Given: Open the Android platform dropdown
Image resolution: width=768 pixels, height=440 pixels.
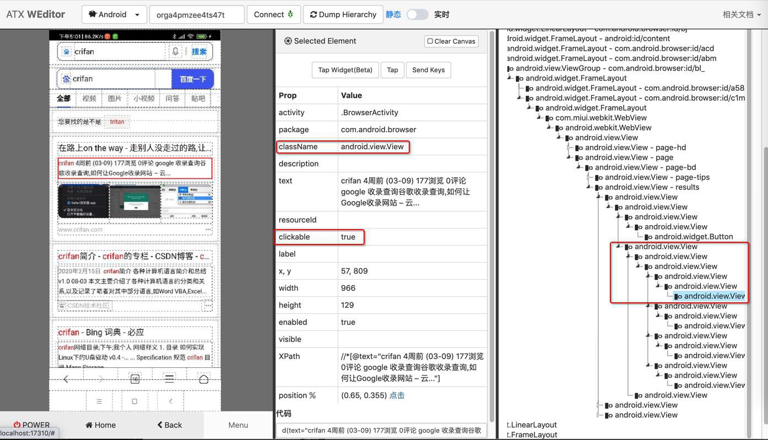Looking at the screenshot, I should click(x=114, y=14).
